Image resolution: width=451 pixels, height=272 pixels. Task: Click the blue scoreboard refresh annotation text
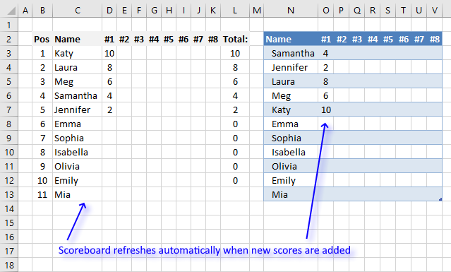tap(205, 250)
